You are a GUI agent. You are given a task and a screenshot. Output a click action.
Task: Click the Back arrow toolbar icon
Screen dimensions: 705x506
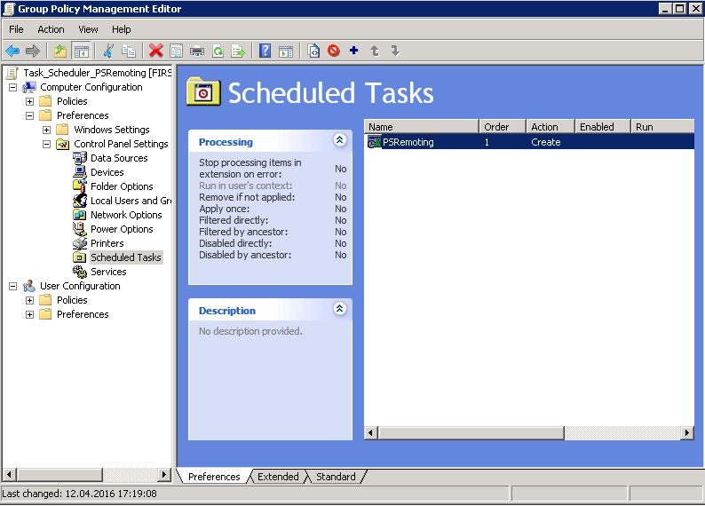click(x=12, y=51)
